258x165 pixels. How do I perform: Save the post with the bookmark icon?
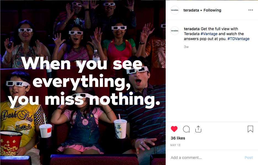[x=250, y=129]
